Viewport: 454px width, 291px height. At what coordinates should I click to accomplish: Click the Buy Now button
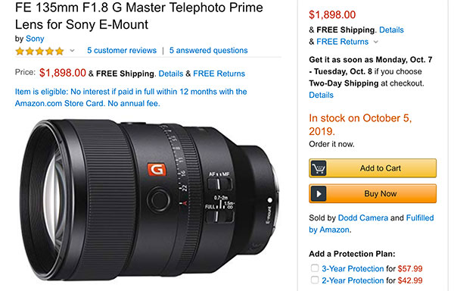(372, 193)
